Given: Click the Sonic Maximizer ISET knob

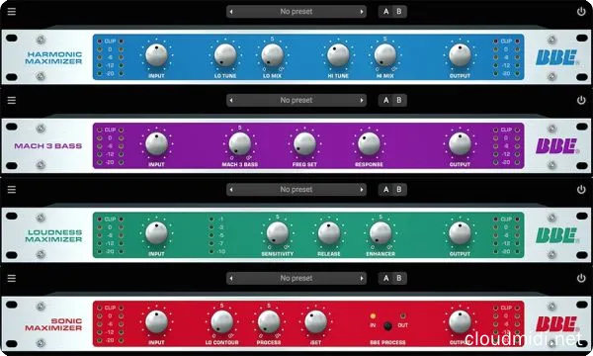Looking at the screenshot, I should click(x=316, y=322).
